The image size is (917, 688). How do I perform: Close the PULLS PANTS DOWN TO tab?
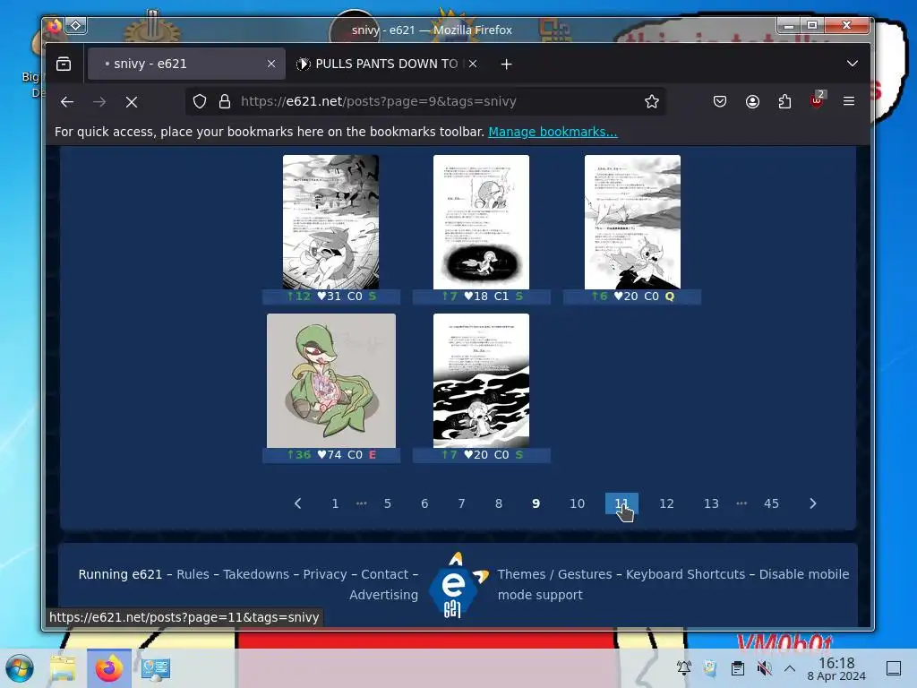tap(473, 64)
